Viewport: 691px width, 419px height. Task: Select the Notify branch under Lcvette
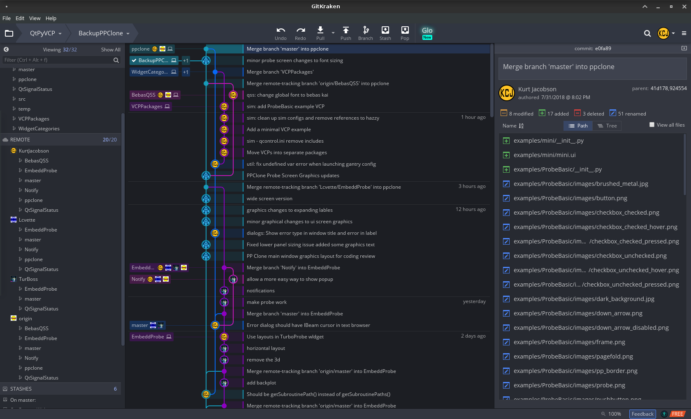(31, 250)
